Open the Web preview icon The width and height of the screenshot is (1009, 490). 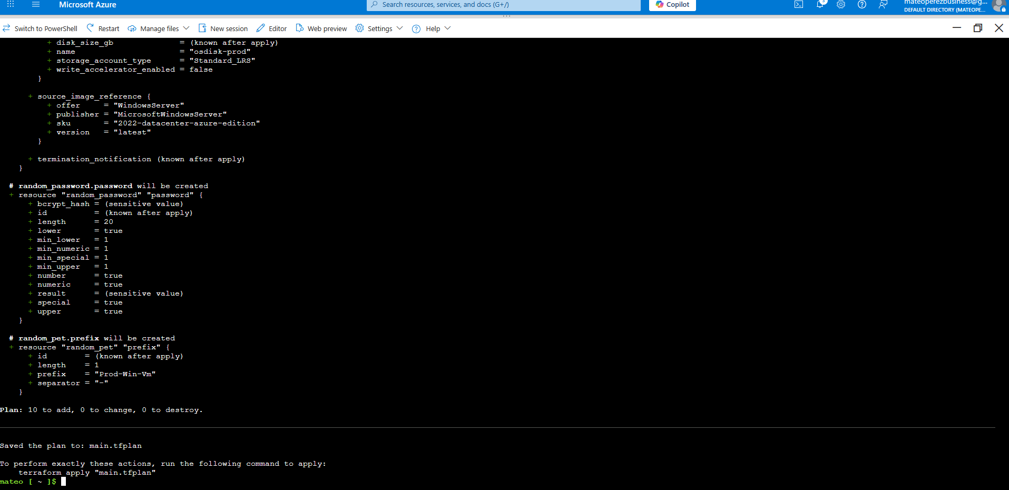320,28
